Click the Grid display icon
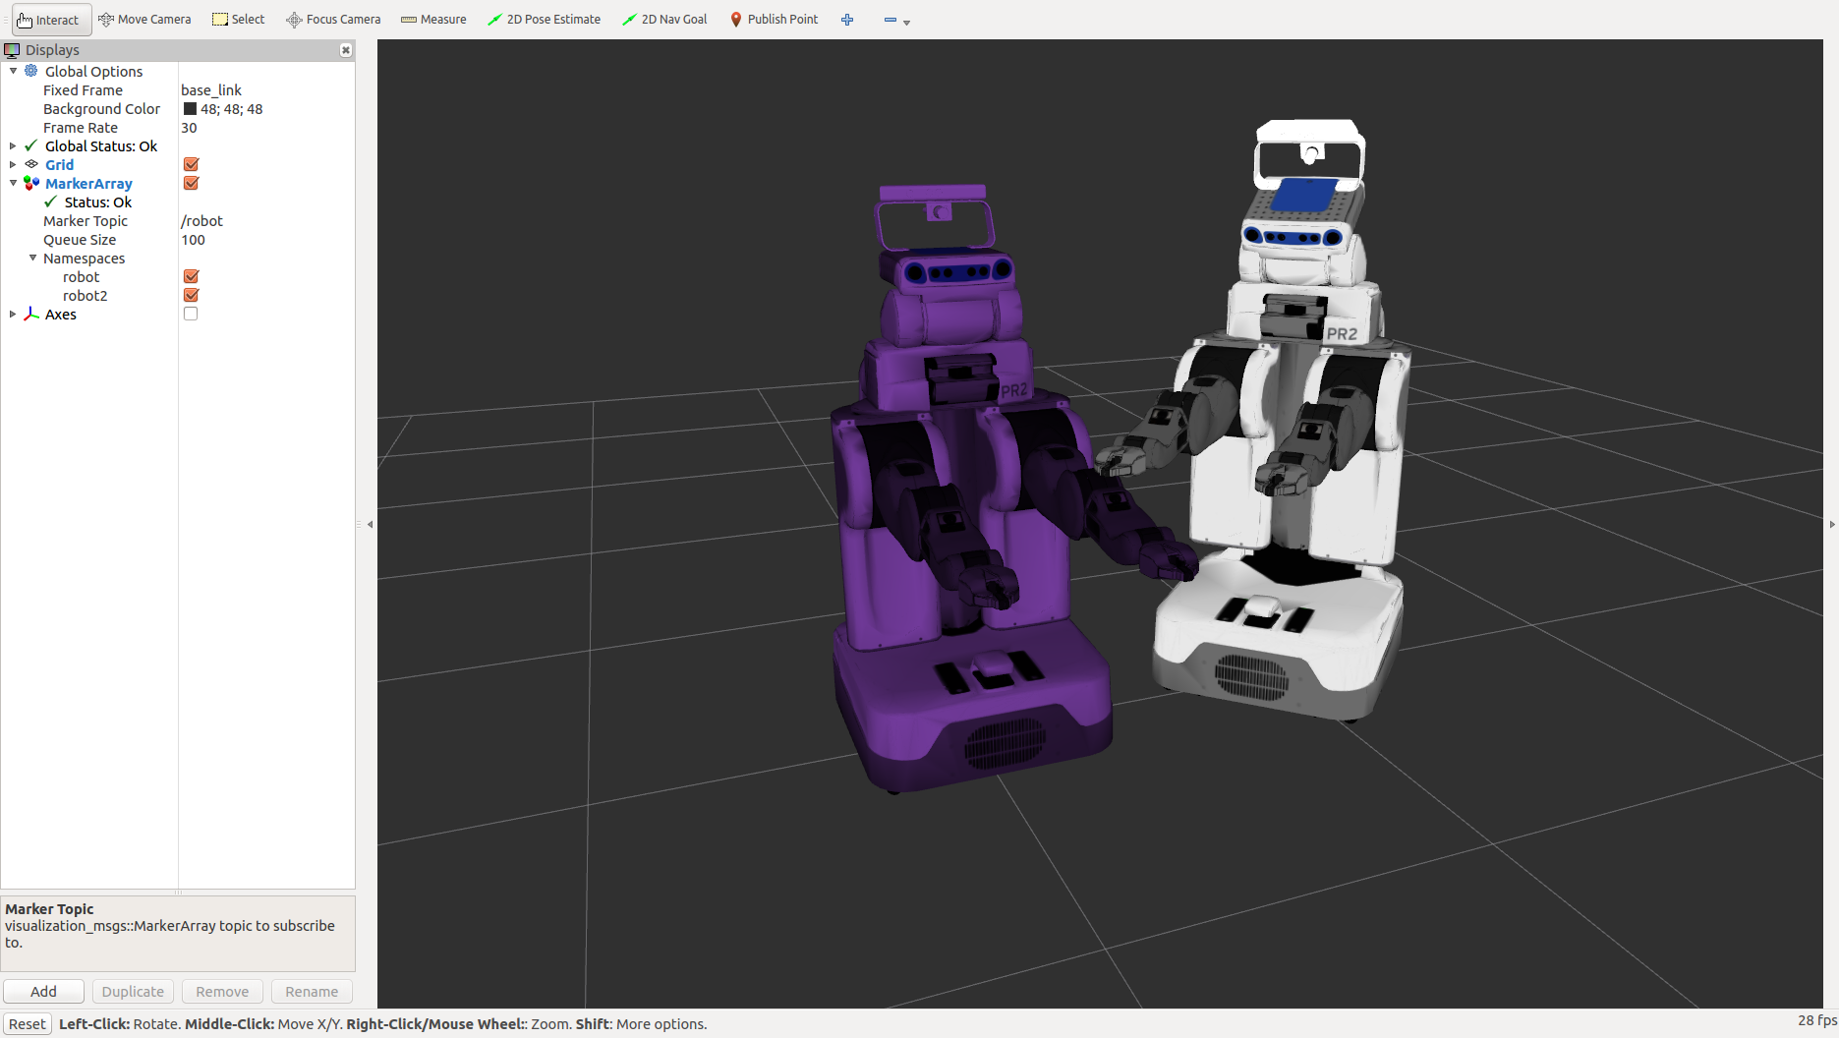The image size is (1839, 1038). (31, 164)
